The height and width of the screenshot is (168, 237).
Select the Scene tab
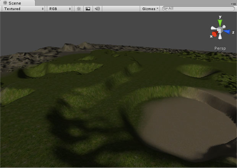click(x=12, y=3)
